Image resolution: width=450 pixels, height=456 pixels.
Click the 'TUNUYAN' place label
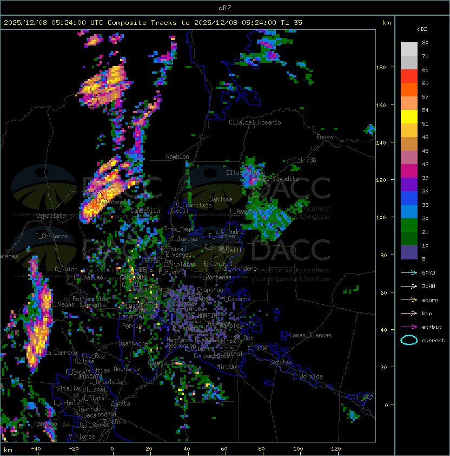click(115, 422)
